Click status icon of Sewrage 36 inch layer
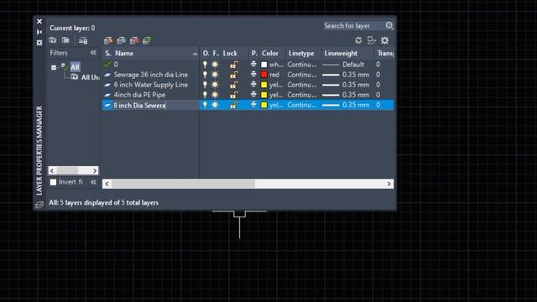The width and height of the screenshot is (537, 302). coord(107,75)
